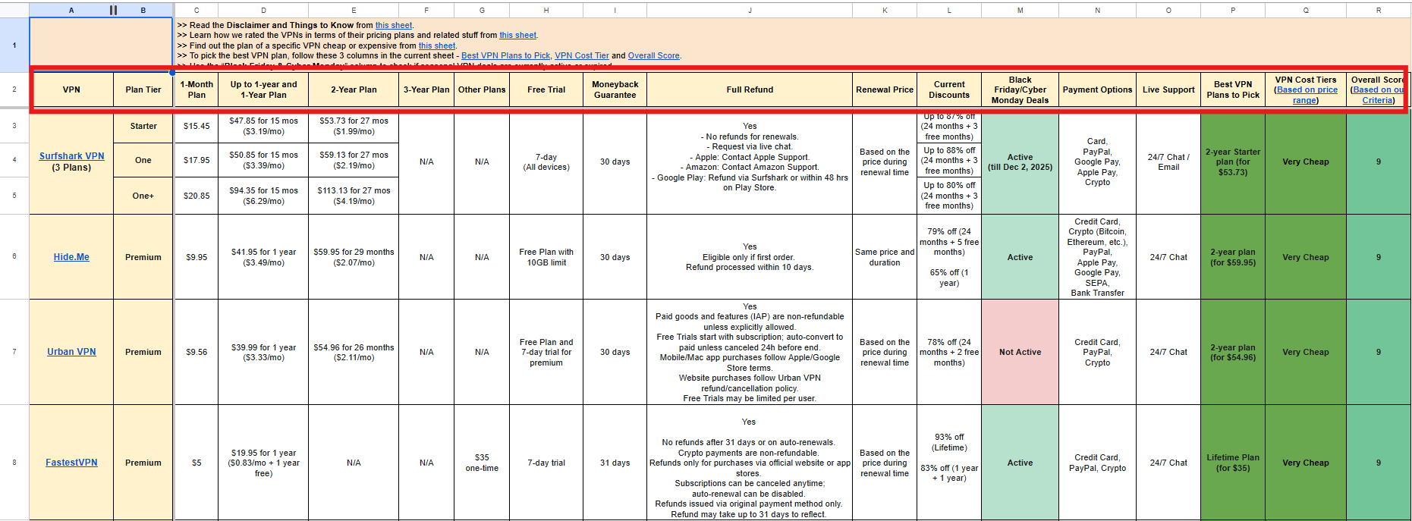The height and width of the screenshot is (521, 1412).
Task: Click the red 'Not Active' cell
Action: point(1020,352)
